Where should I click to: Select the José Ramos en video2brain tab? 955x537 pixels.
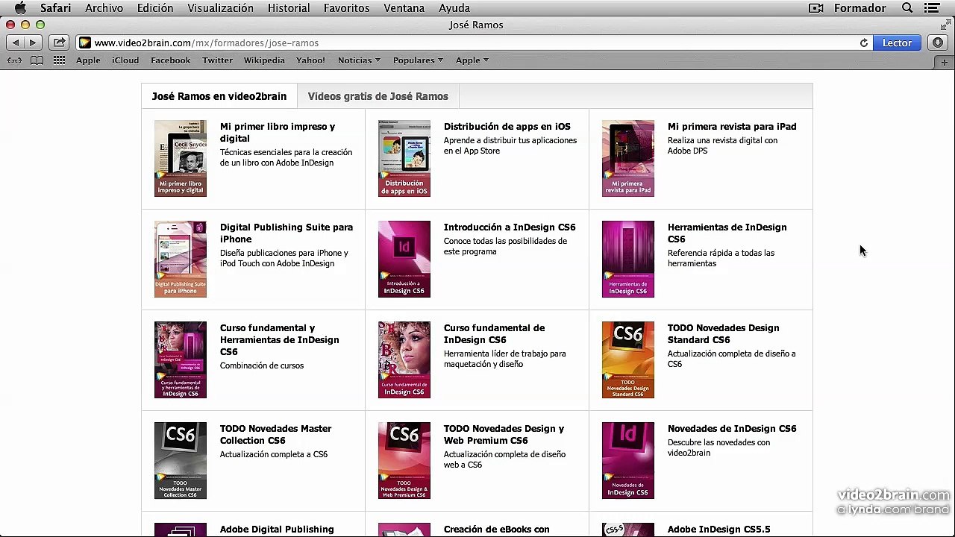[219, 96]
